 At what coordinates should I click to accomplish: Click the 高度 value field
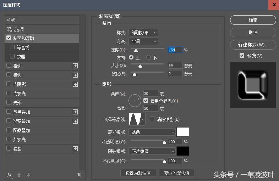click(151, 108)
